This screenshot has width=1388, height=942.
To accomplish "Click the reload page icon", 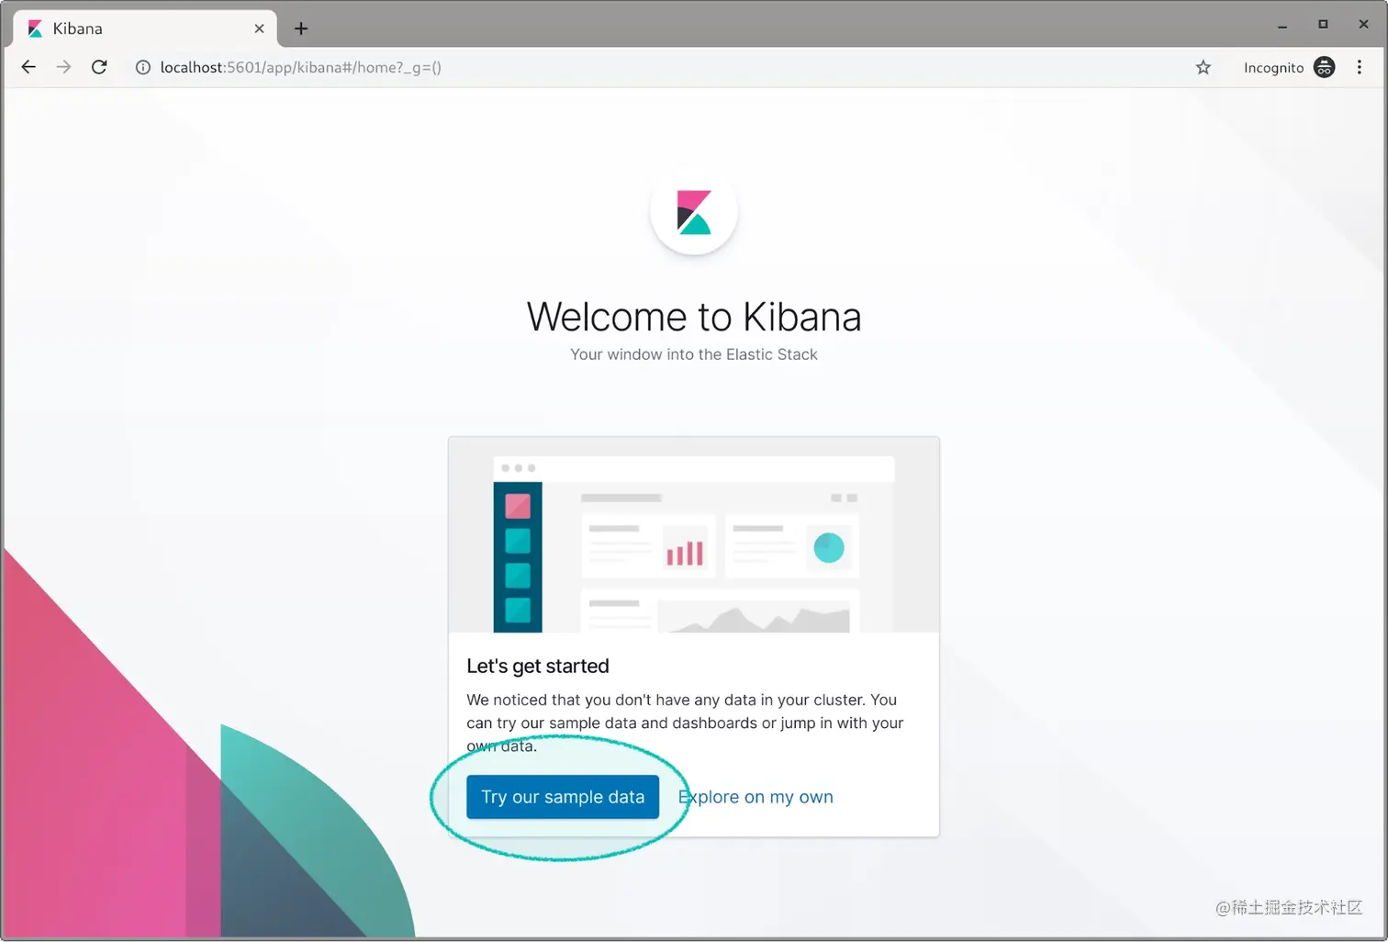I will click(x=99, y=67).
